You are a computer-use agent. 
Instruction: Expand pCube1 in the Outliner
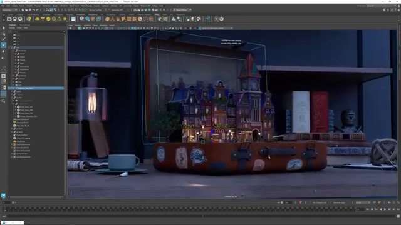point(12,129)
